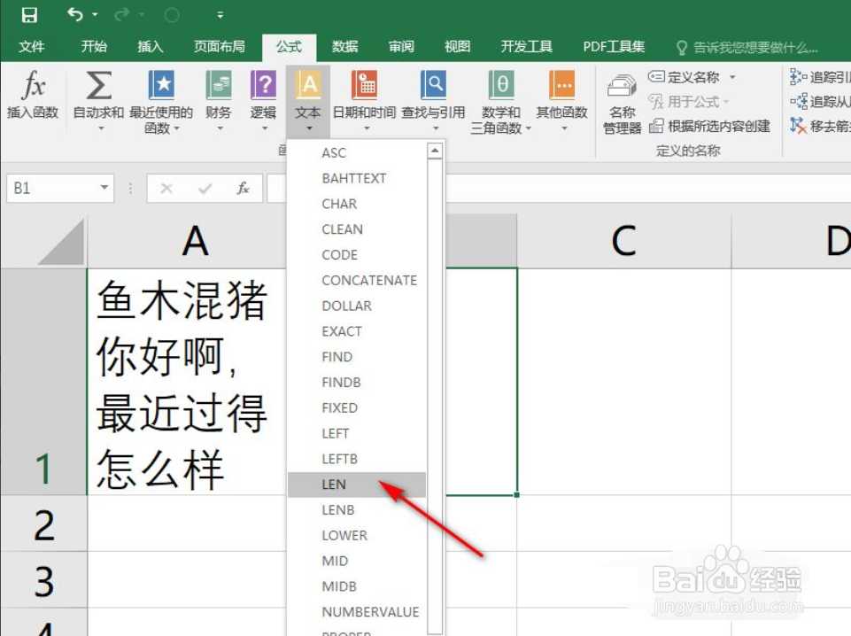Select the CHAR function
The image size is (851, 636).
tap(357, 204)
